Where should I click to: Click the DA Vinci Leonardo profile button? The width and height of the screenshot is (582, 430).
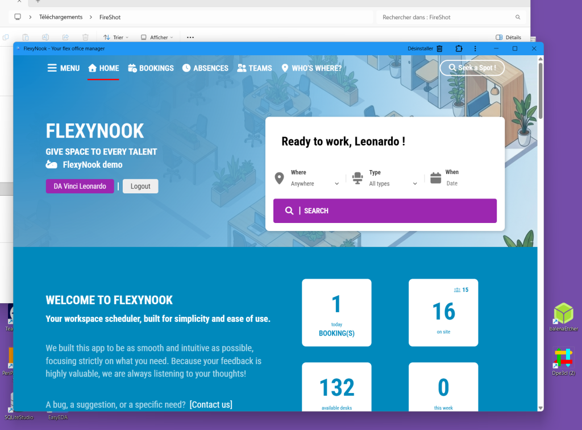point(80,186)
